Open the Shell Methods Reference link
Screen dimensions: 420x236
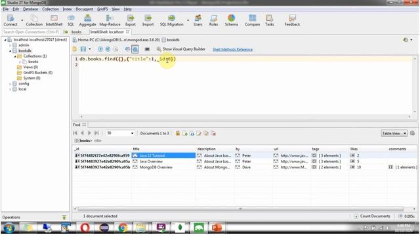pyautogui.click(x=232, y=49)
